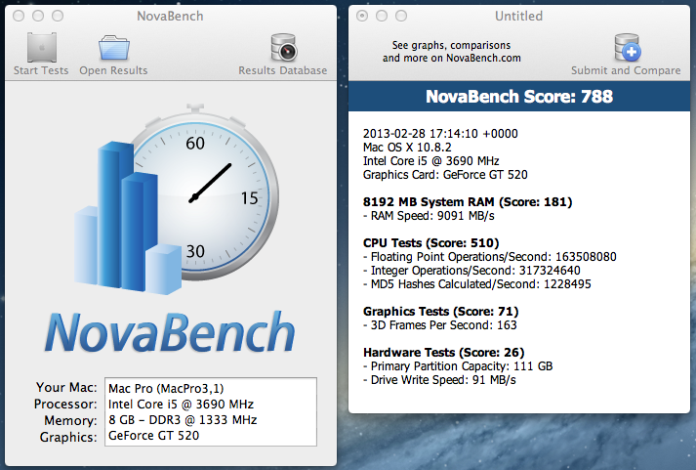696x470 pixels.
Task: Click the NovaBench stopwatch logo graphic
Action: tap(178, 199)
